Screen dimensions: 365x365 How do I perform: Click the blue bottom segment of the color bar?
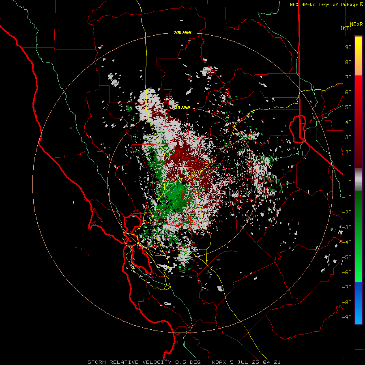(358, 303)
